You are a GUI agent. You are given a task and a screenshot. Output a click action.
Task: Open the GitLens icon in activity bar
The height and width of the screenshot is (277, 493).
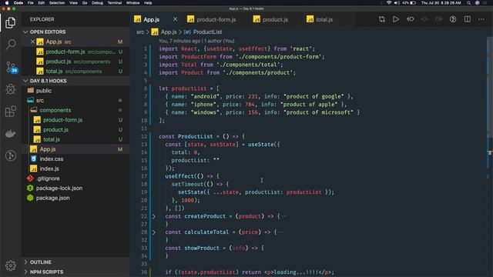(x=11, y=155)
